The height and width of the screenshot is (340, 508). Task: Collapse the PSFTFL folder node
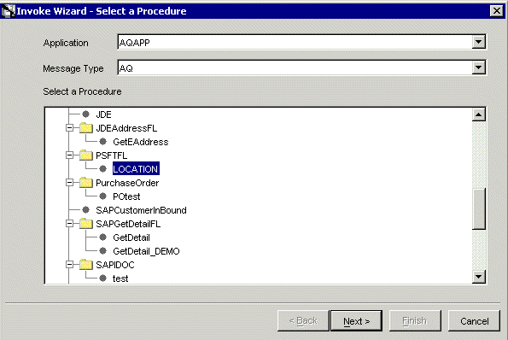69,155
